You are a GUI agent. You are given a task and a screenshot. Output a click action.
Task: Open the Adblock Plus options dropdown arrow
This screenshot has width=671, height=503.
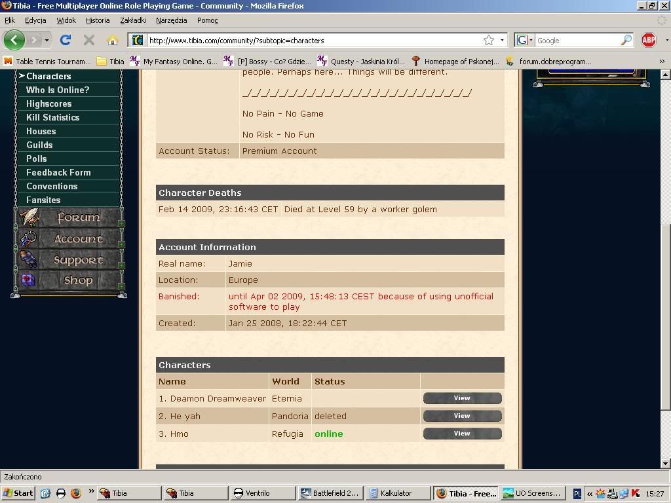pos(666,40)
